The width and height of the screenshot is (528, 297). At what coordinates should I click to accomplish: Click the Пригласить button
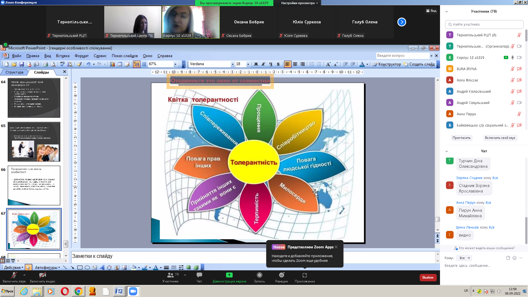coord(461,138)
